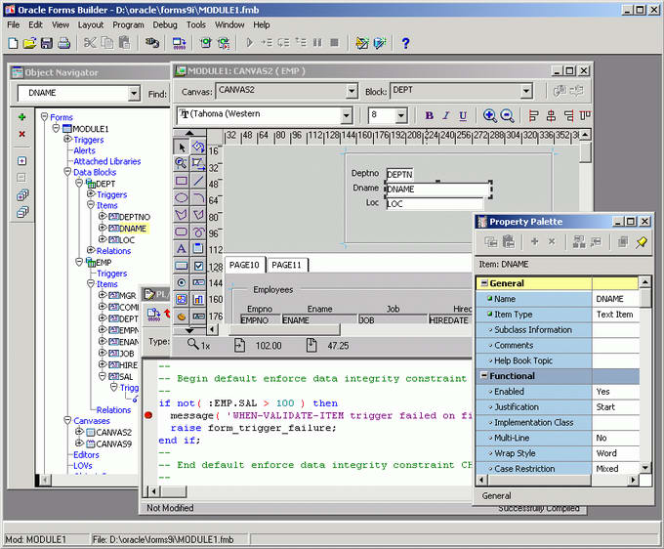Click the Cut scissors icon
This screenshot has width=664, height=549.
click(90, 43)
